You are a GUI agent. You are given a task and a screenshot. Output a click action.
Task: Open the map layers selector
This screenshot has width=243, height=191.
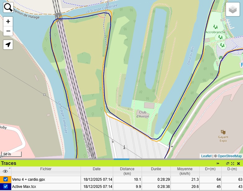[233, 10]
